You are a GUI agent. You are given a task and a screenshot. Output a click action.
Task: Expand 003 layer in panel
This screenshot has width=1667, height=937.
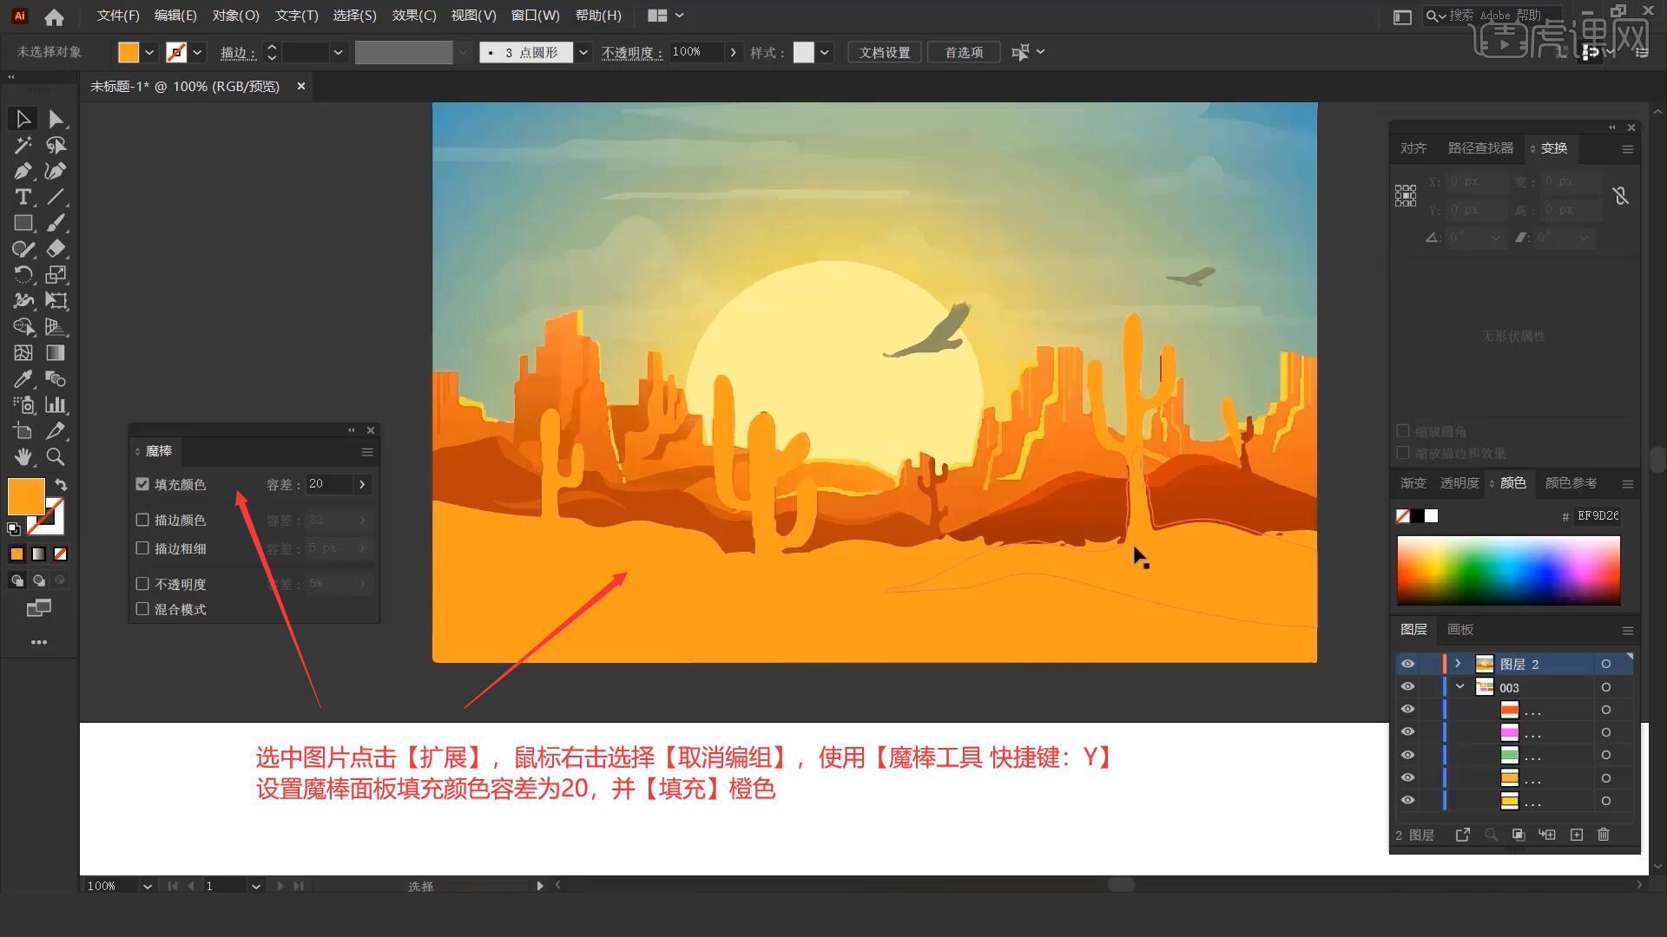pyautogui.click(x=1459, y=686)
